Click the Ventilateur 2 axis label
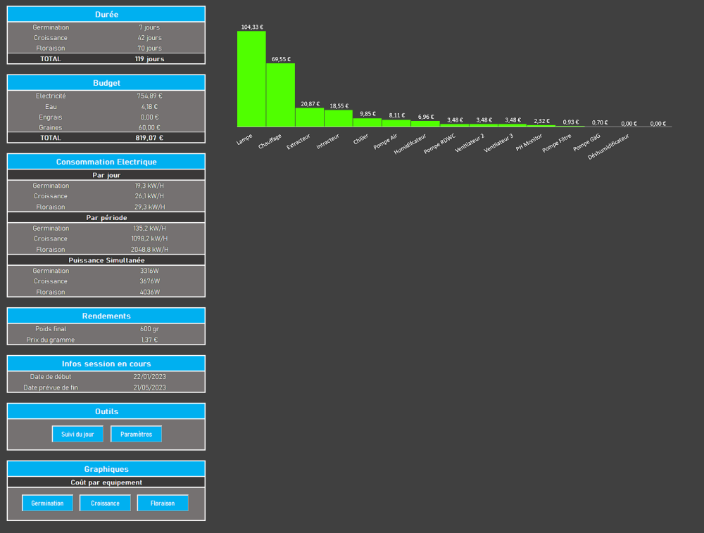This screenshot has width=704, height=533. [470, 143]
